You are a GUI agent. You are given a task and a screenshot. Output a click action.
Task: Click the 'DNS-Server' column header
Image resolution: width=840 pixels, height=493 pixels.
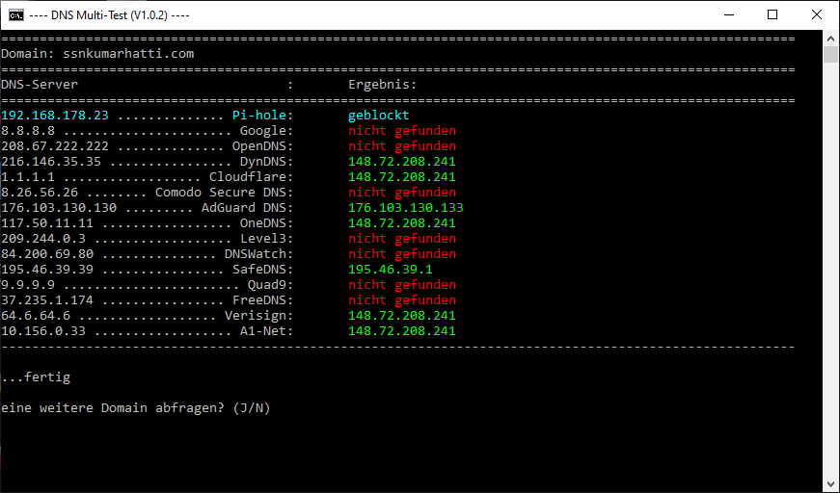(40, 85)
